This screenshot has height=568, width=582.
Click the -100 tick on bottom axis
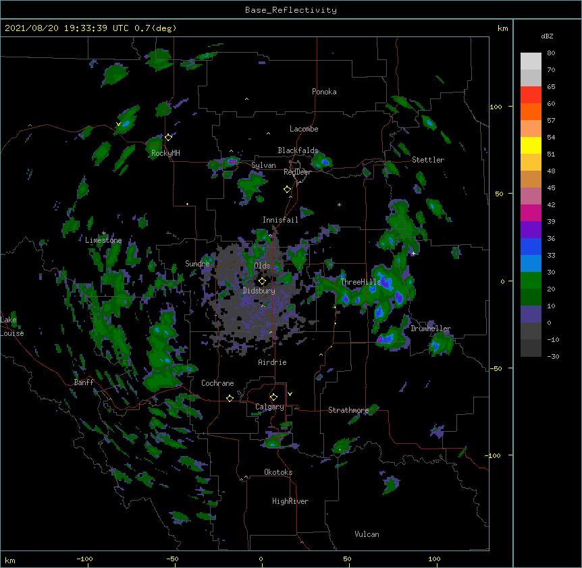(84, 559)
